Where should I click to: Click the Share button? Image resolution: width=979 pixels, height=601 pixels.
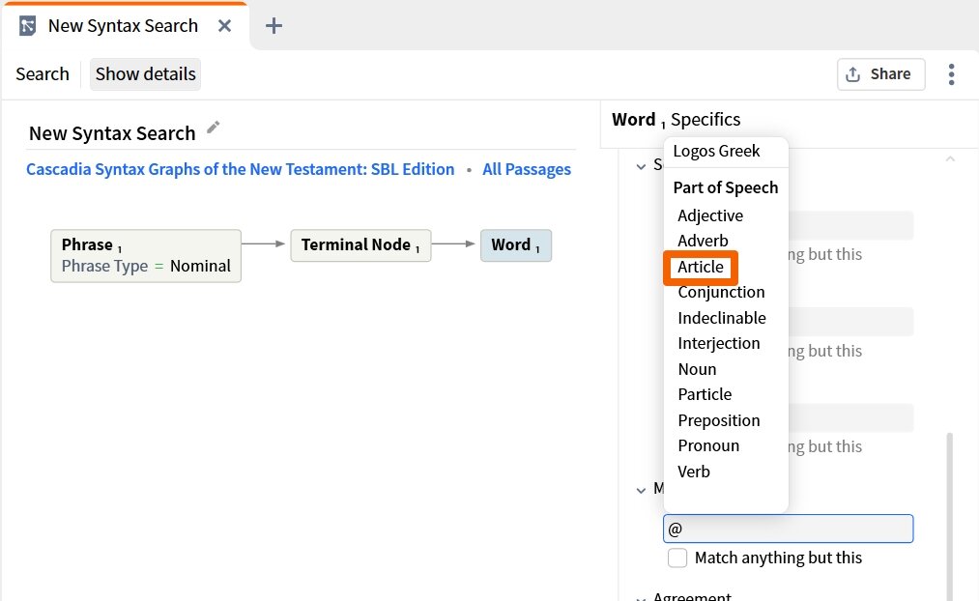tap(880, 74)
